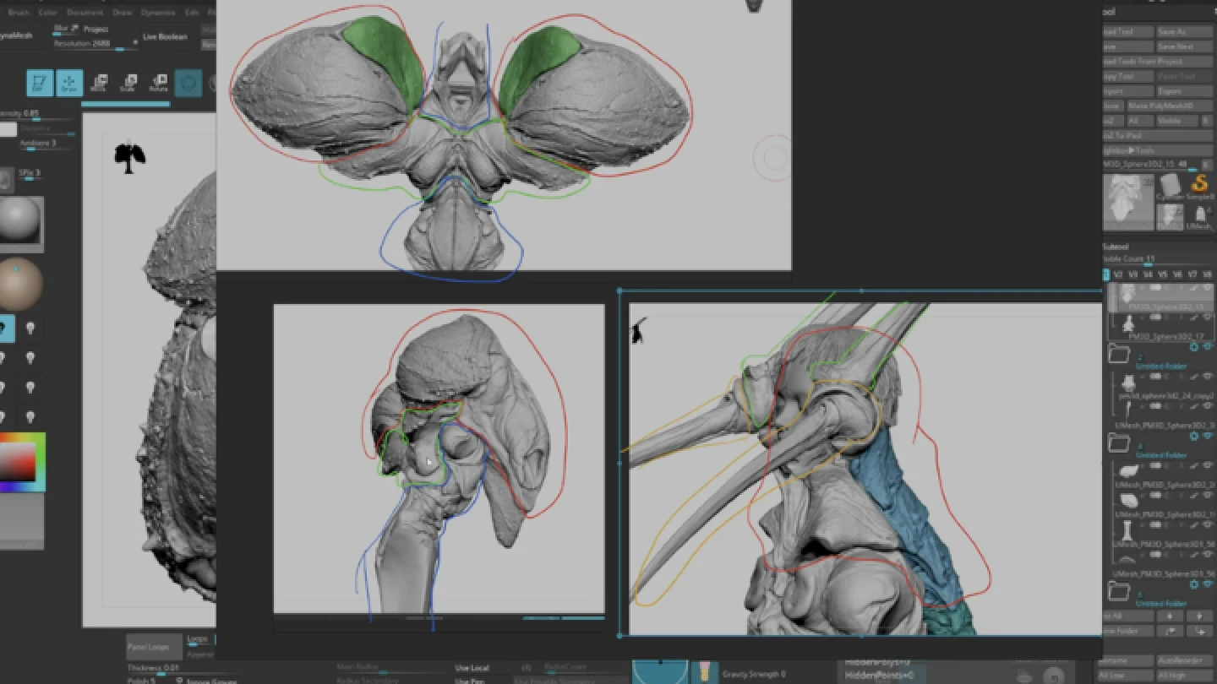
Task: Click the AutoReorder button
Action: [x=1184, y=660]
